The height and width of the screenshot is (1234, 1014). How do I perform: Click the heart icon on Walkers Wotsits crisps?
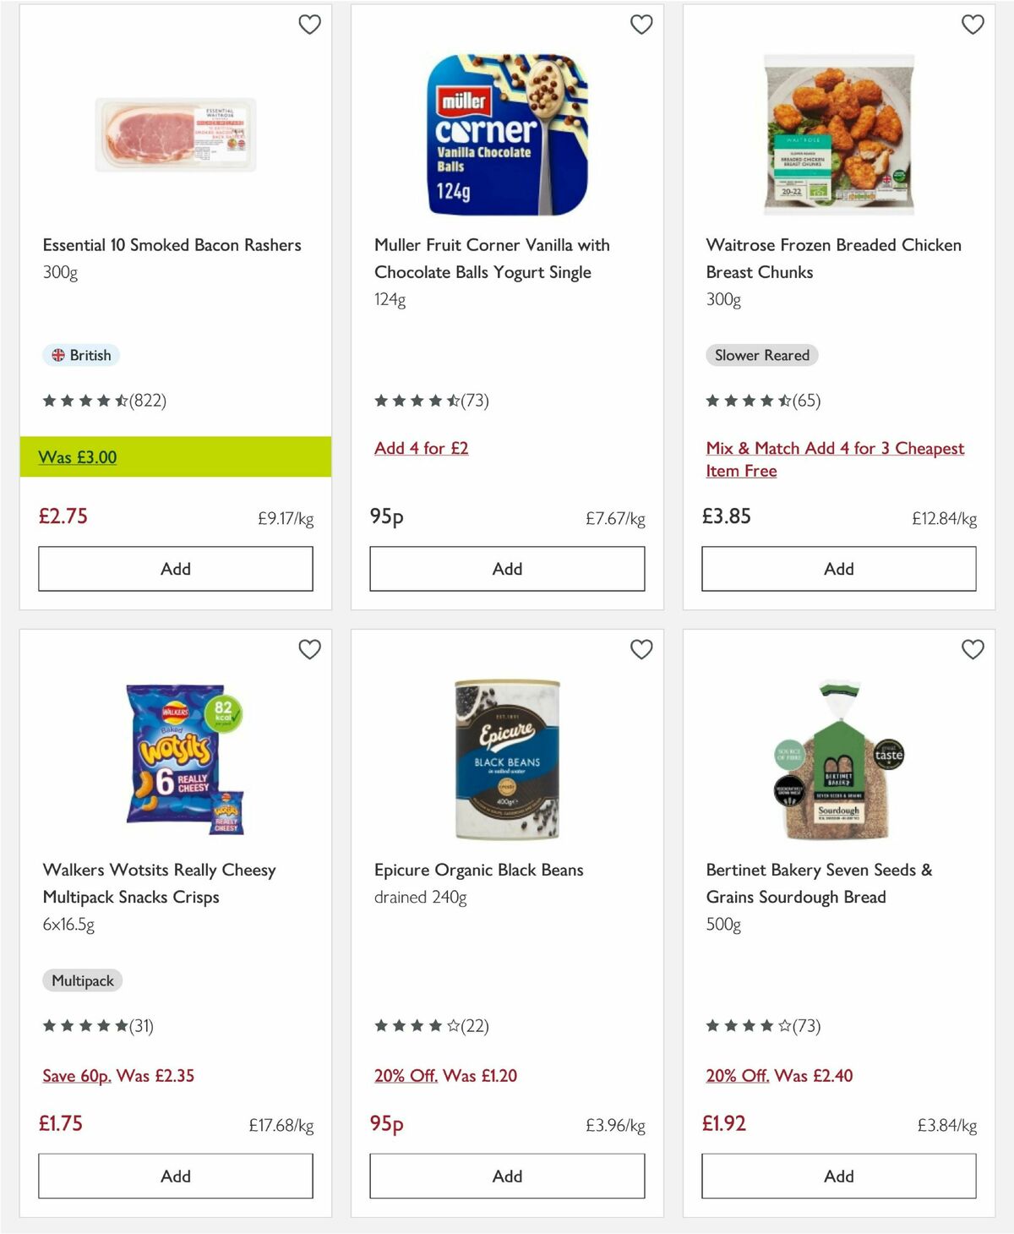click(x=310, y=649)
